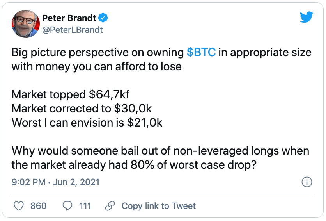This screenshot has width=326, height=221.
Task: Click the Peter Brandt display name
Action: (x=69, y=18)
